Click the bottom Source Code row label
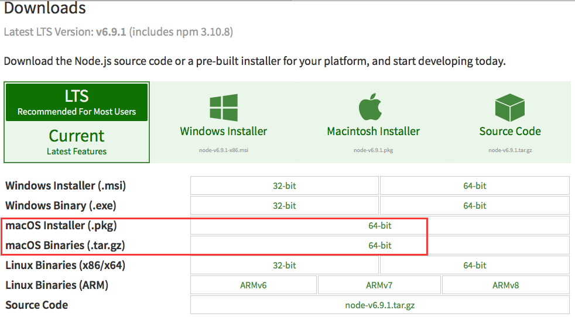The image size is (575, 317). tap(37, 305)
